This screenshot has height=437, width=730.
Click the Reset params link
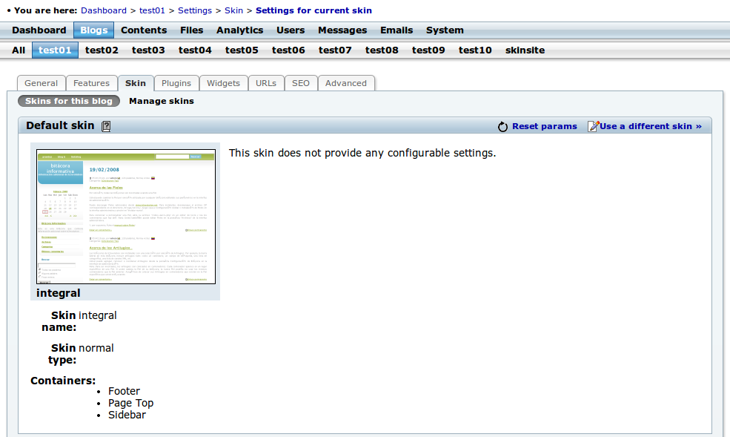tap(545, 126)
